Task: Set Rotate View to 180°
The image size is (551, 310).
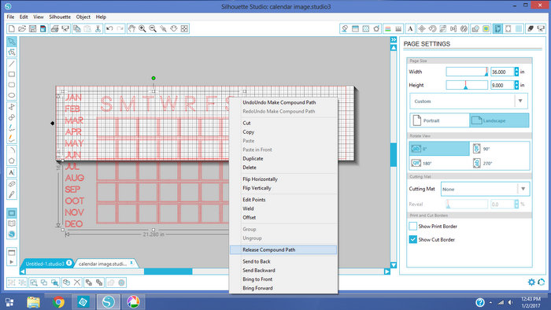Action: [x=439, y=163]
